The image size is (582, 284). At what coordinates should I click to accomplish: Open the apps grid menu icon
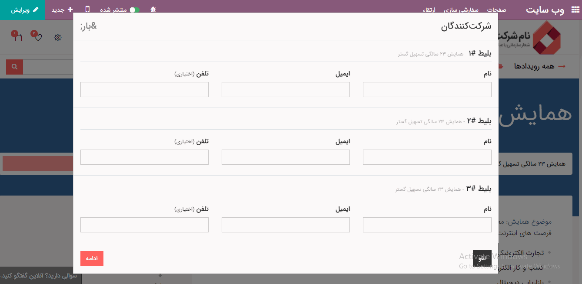[575, 10]
